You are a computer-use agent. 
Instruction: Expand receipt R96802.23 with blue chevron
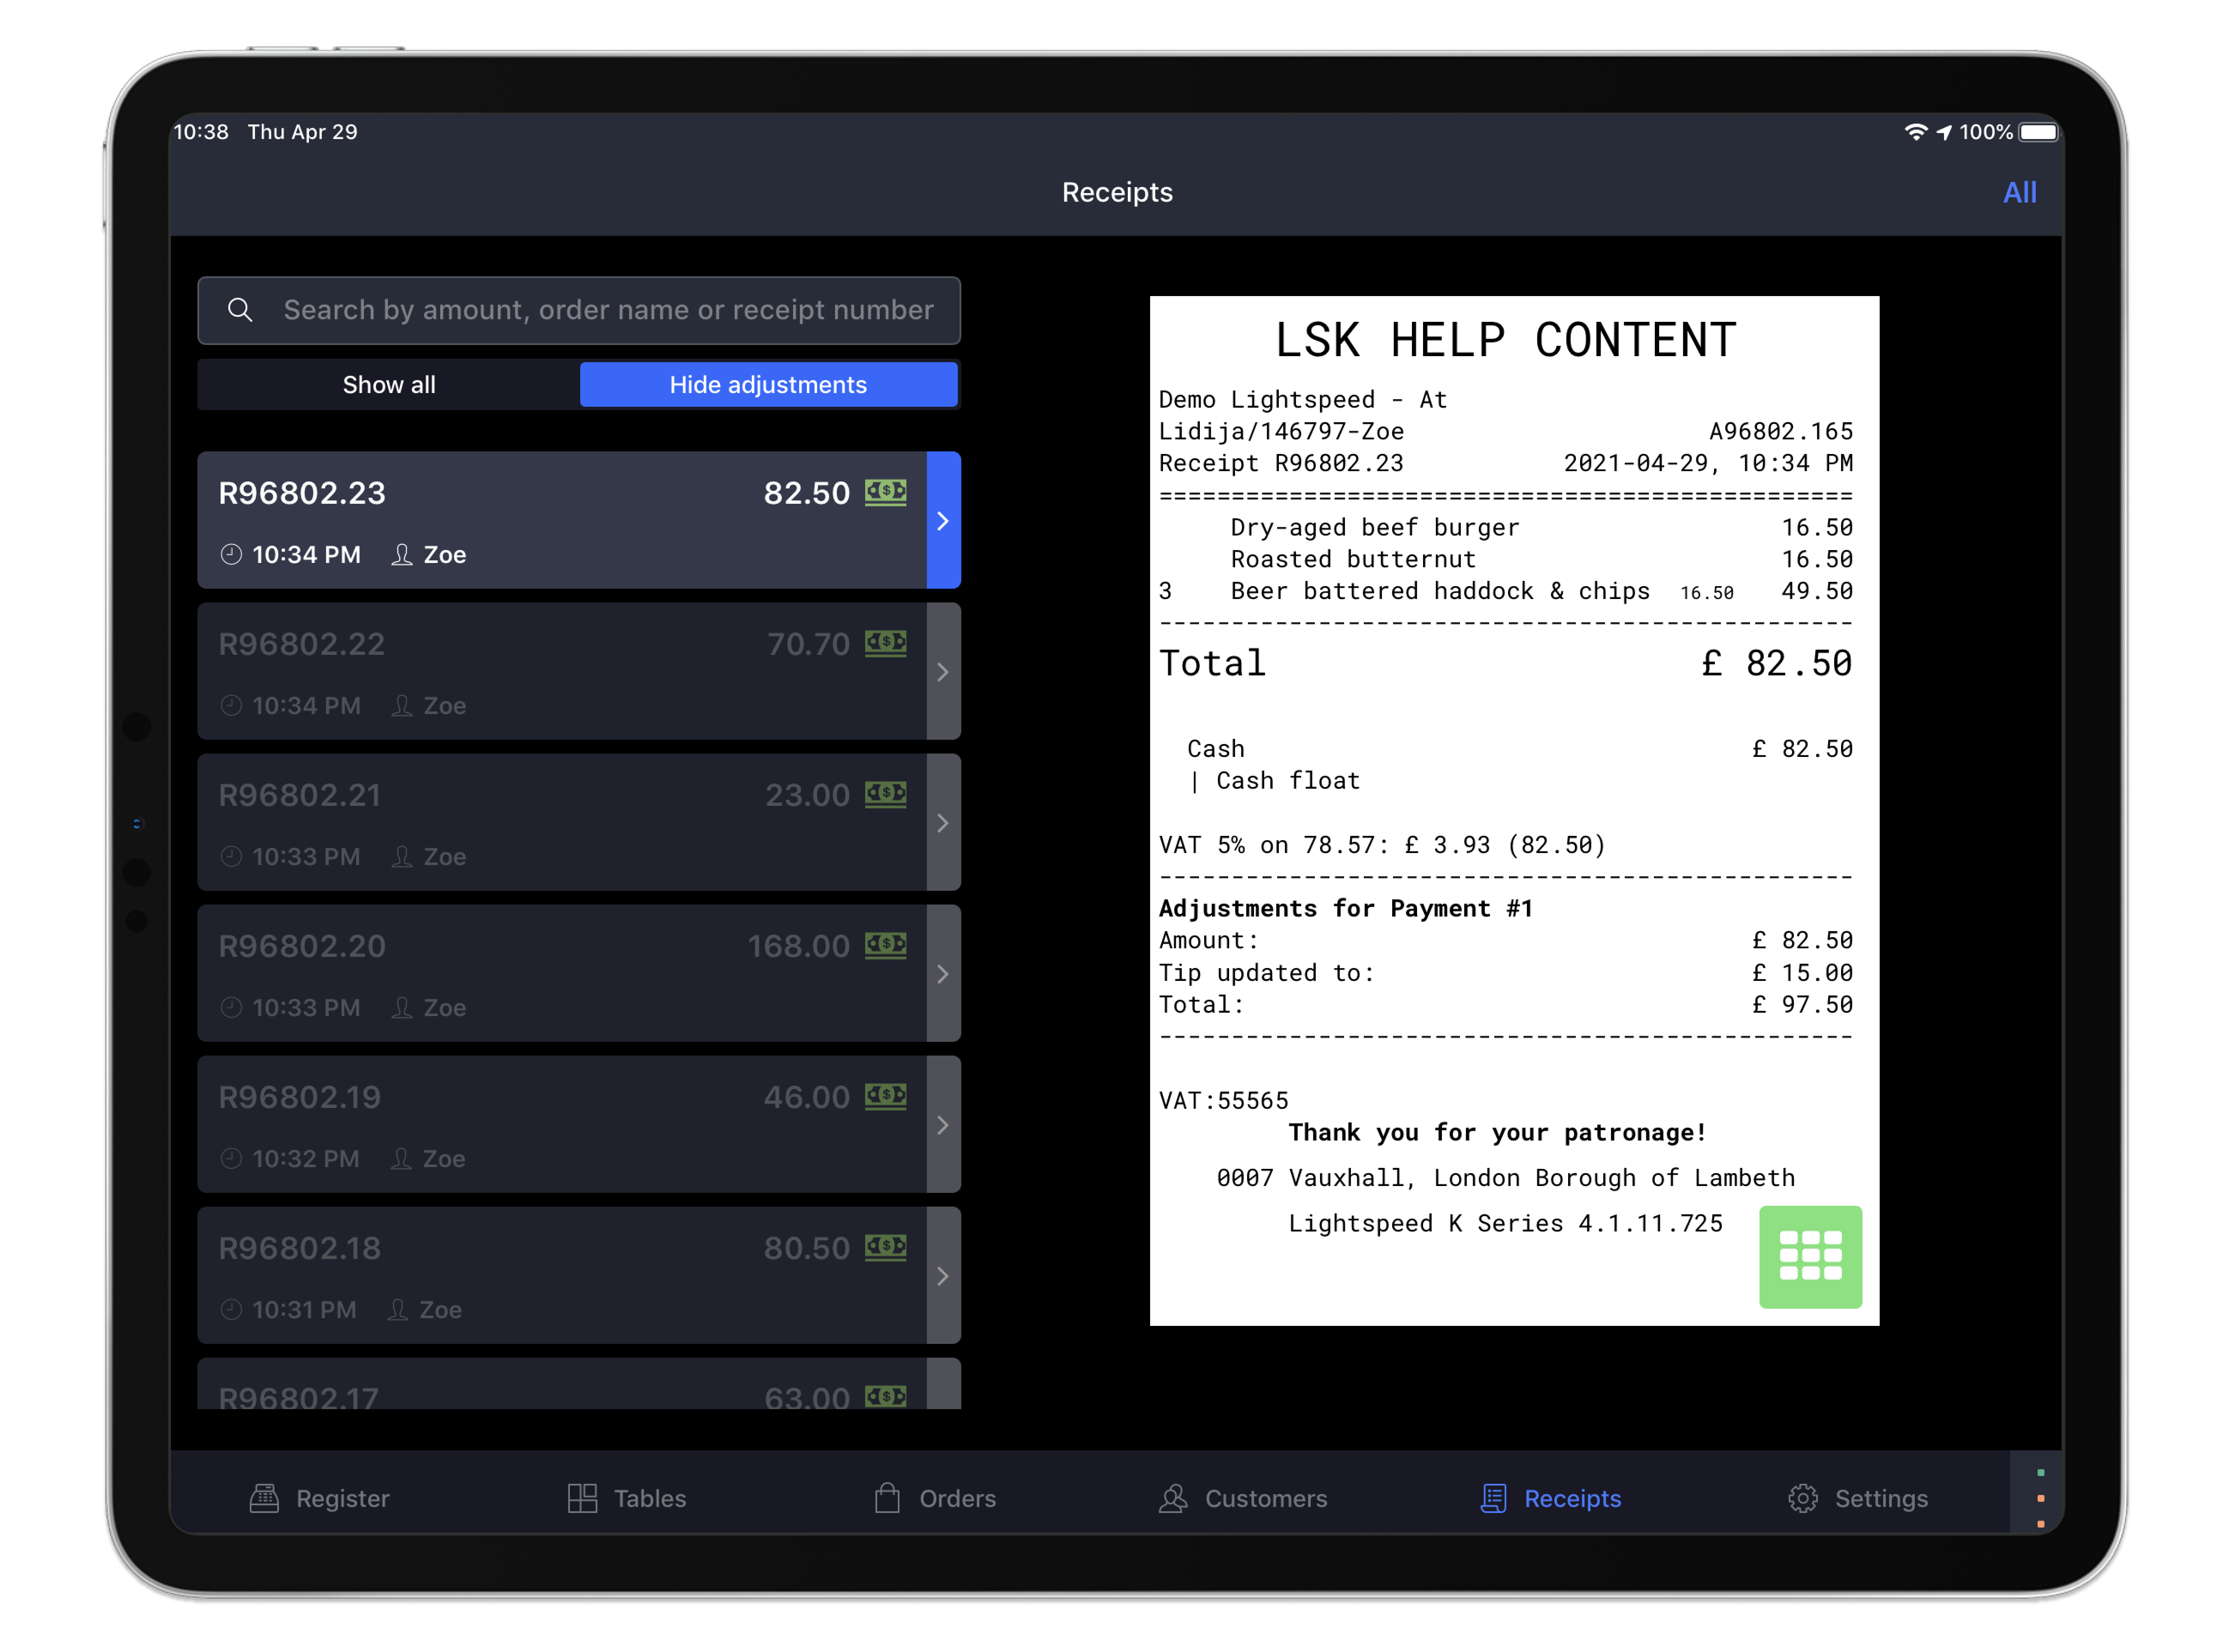tap(943, 521)
